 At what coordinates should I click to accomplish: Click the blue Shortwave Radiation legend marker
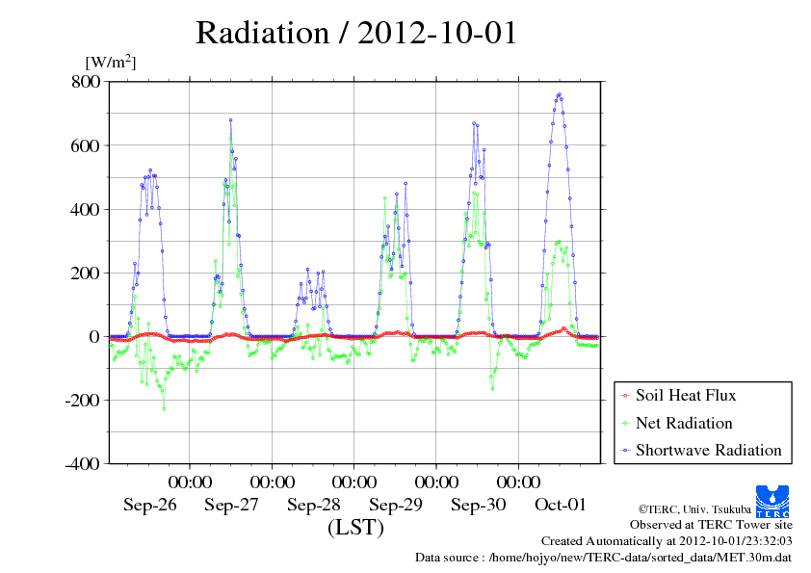(x=625, y=451)
